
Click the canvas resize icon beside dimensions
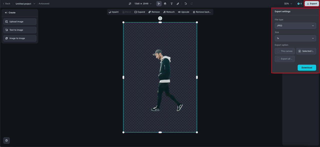point(130,4)
